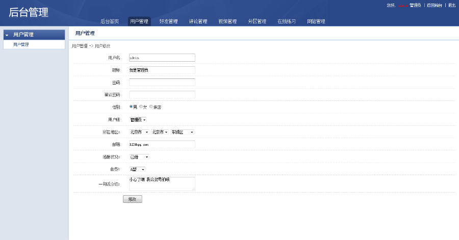Select the 男 gender radio button
This screenshot has width=459, height=240.
[x=131, y=106]
